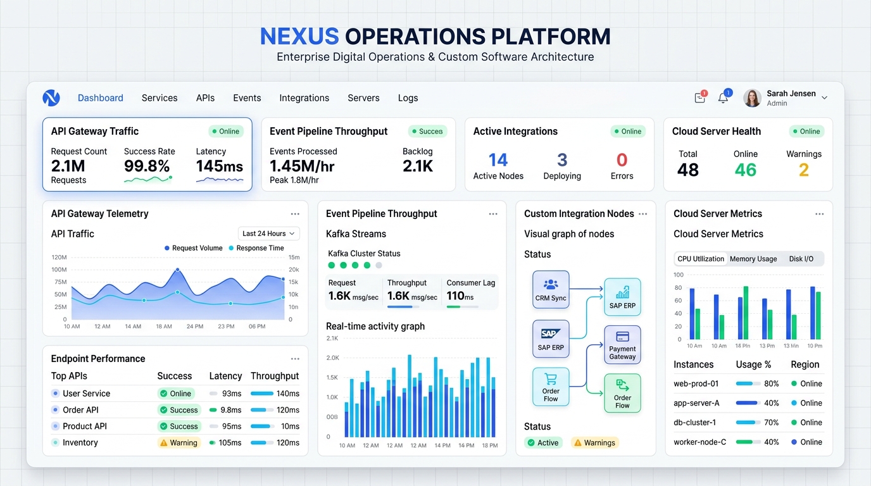Click the worker-node-C instance name

point(700,442)
